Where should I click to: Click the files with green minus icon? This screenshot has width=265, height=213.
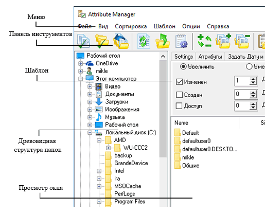[242, 41]
